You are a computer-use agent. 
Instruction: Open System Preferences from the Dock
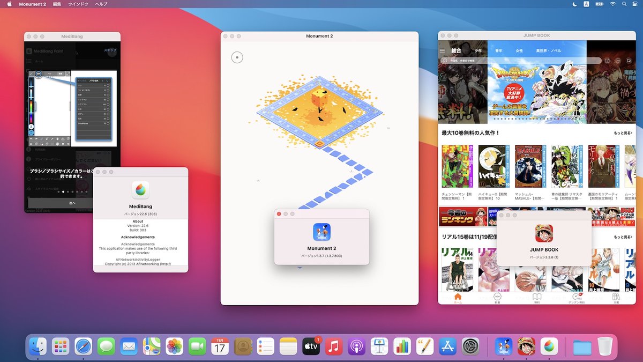pyautogui.click(x=470, y=346)
